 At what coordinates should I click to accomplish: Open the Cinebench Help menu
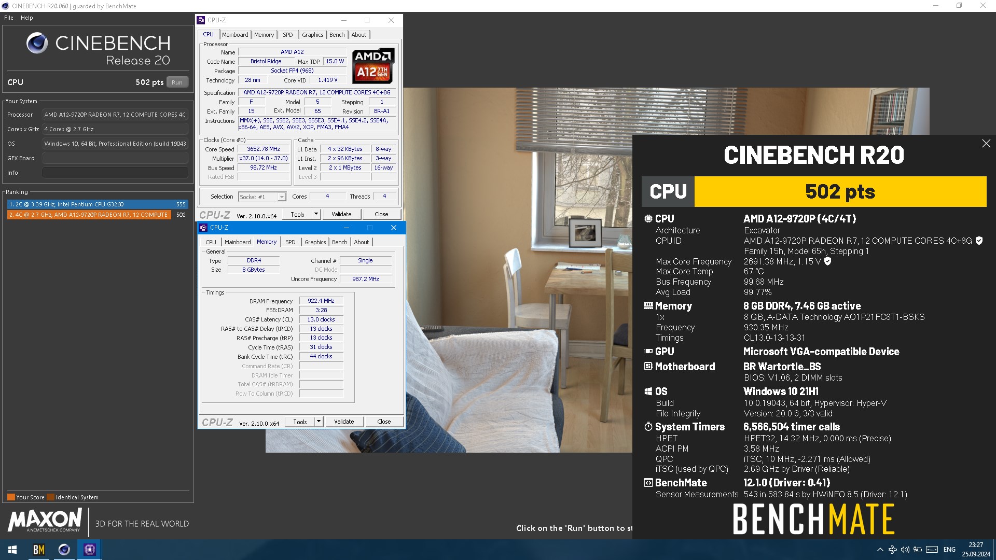point(27,18)
